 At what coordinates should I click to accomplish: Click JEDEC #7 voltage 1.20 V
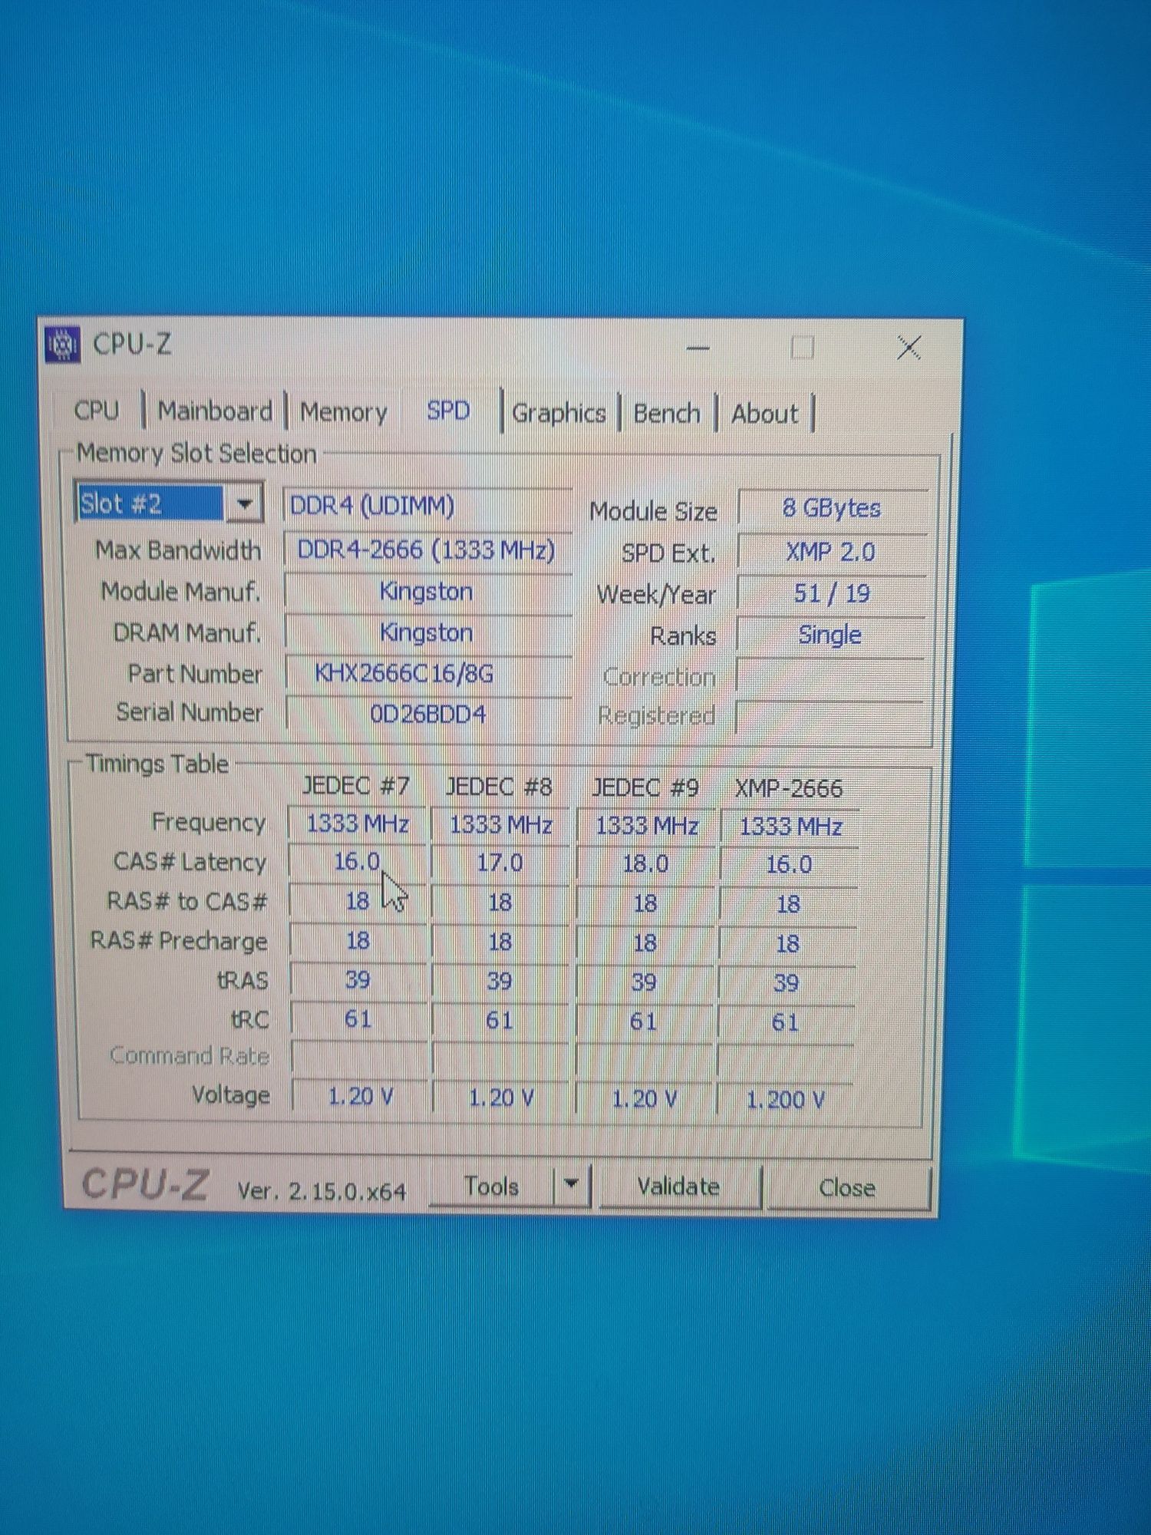(x=361, y=1096)
